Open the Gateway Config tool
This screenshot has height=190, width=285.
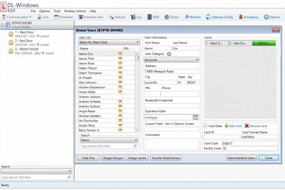[219, 17]
